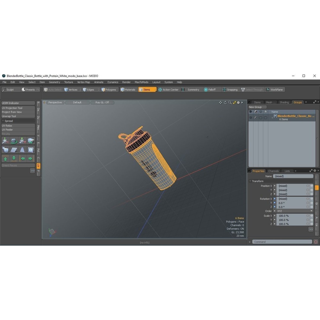Click the Command input field
The image size is (320, 320).
click(282, 242)
